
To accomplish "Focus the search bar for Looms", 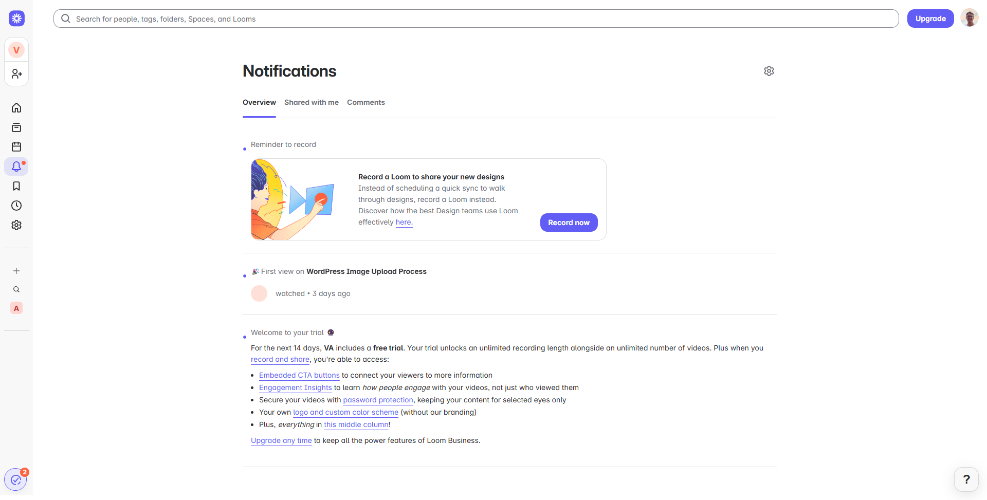I will click(476, 18).
